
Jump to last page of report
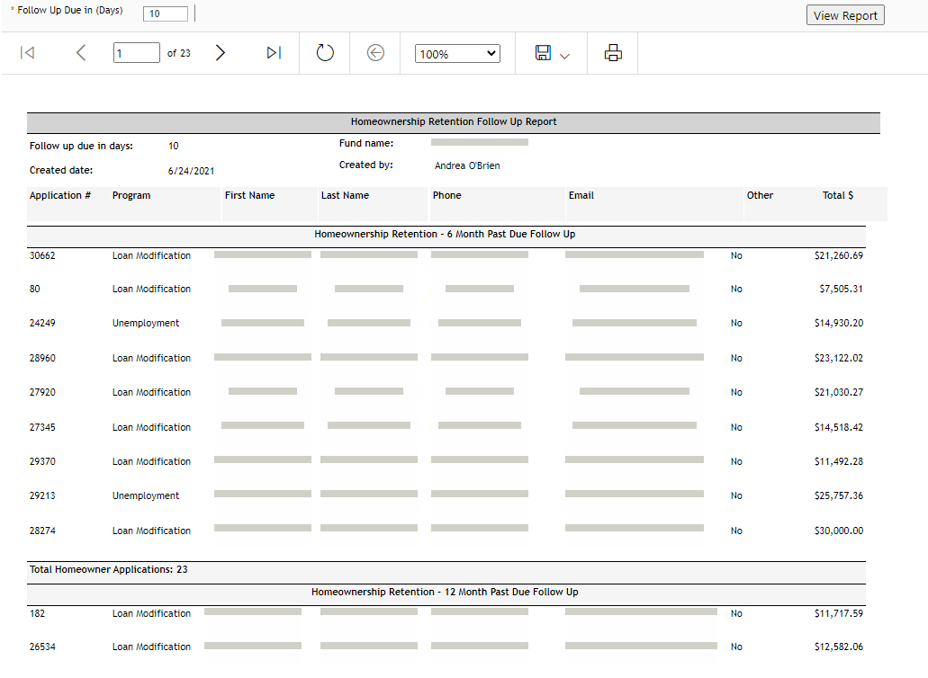274,53
